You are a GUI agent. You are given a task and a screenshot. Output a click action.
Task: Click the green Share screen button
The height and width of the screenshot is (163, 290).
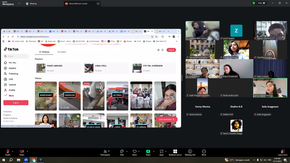coord(148,152)
